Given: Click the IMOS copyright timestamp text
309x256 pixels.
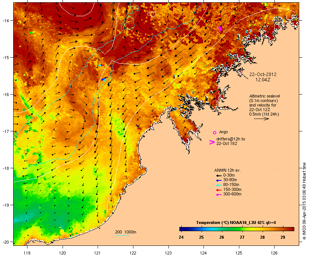Looking at the screenshot, I should pyautogui.click(x=304, y=201).
